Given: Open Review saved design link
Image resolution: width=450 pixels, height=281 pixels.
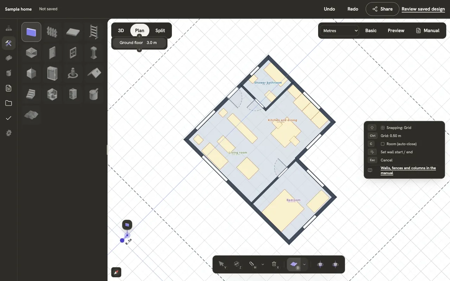Looking at the screenshot, I should [423, 9].
